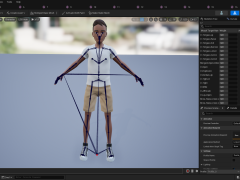The image size is (240, 180).
Task: Collapse the Animation section
Action: pyautogui.click(x=201, y=119)
